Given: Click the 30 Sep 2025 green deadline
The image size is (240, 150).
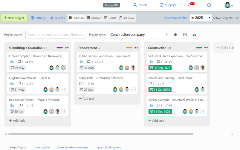Looking at the screenshot, I should [x=160, y=68].
